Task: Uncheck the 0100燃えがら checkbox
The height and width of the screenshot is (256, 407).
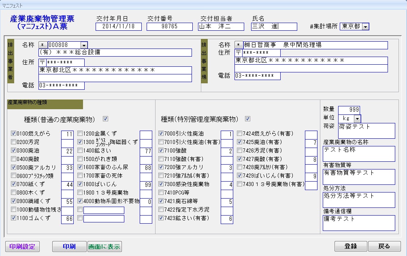Action: 14,133
